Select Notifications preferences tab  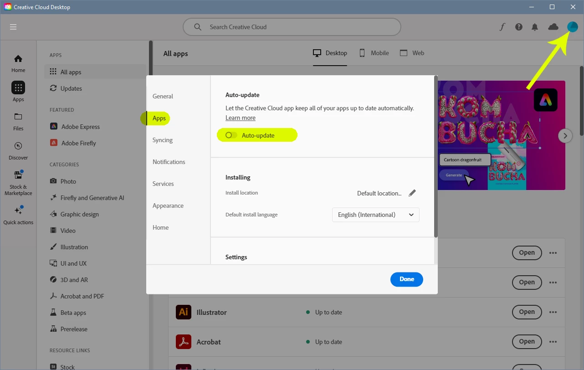point(169,162)
